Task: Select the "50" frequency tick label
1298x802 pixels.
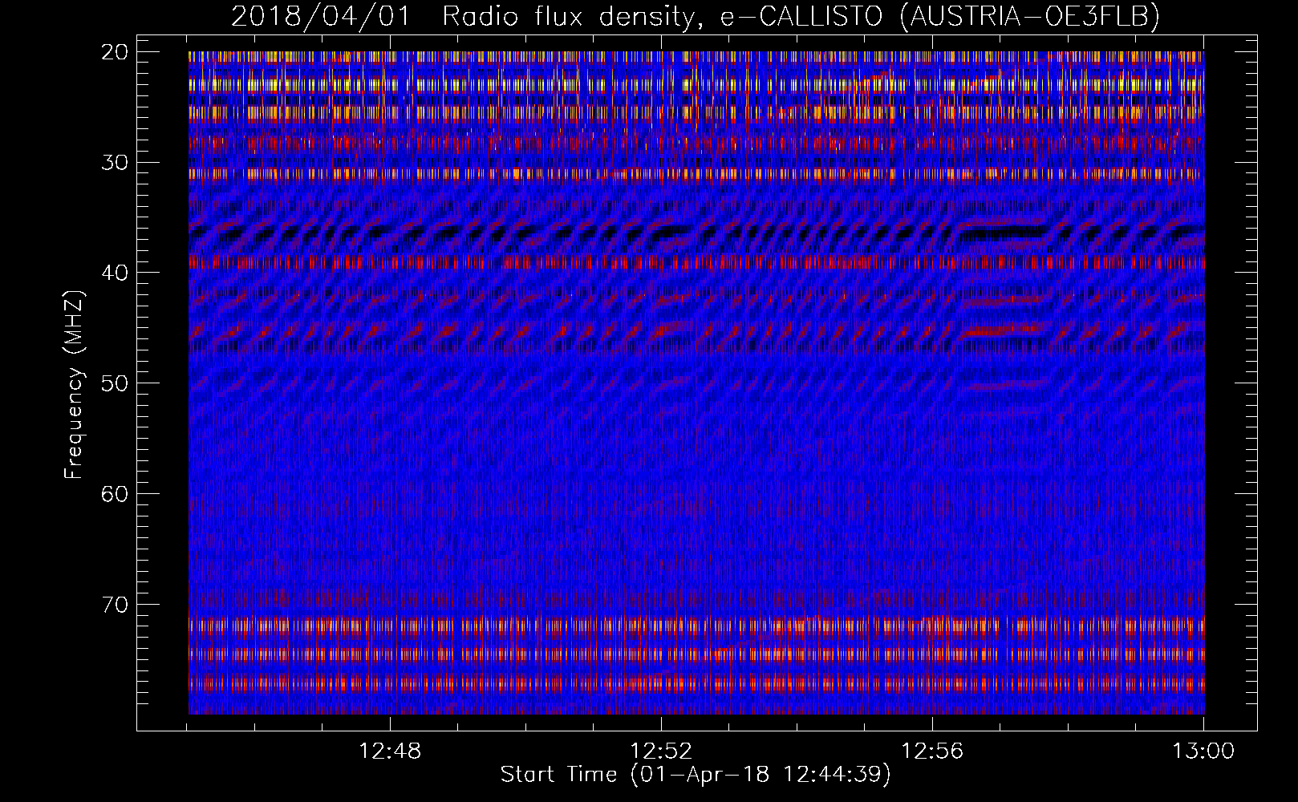Action: tap(116, 383)
